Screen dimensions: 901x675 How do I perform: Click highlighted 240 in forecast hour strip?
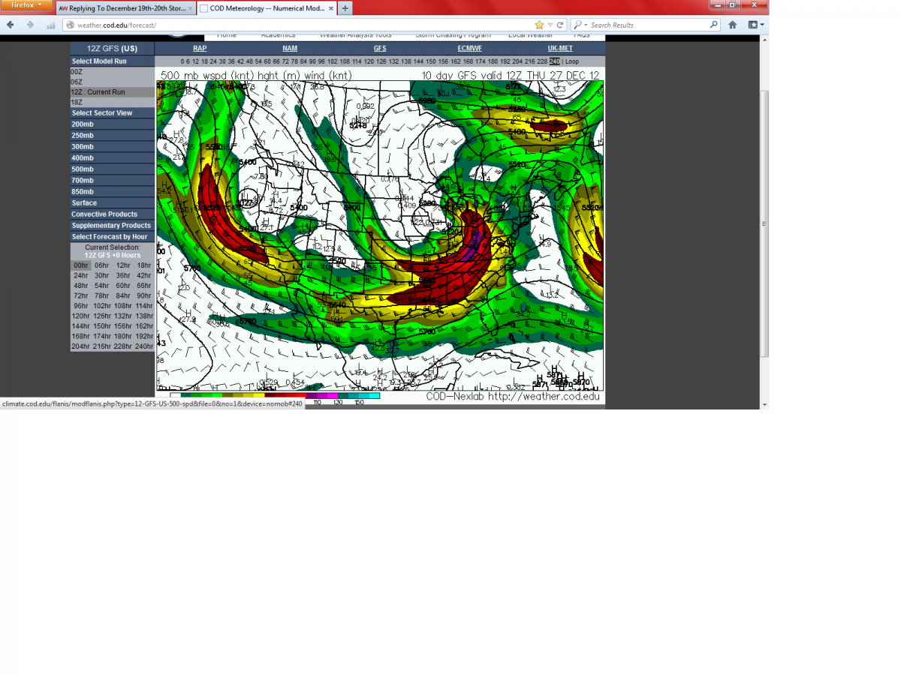(555, 61)
